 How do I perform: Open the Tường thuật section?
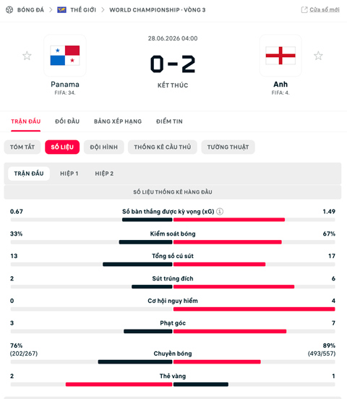pos(228,147)
